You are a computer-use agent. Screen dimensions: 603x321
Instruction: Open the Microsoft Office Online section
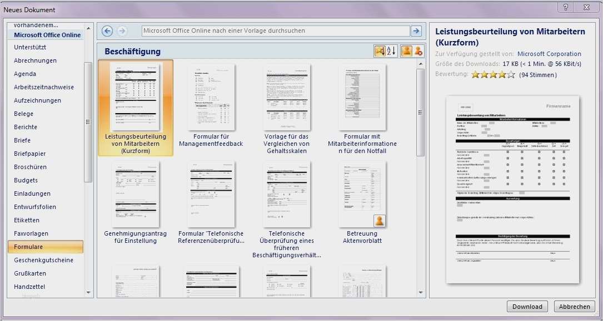47,34
